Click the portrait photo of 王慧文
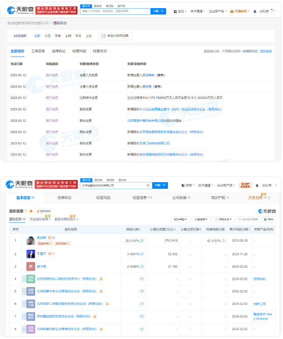The height and width of the screenshot is (339, 283). (31, 254)
